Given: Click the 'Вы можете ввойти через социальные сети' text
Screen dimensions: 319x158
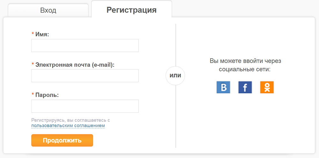Looking at the screenshot, I should 245,65.
